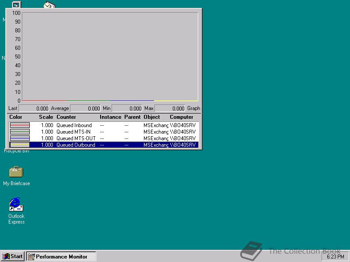Click the Object column header
This screenshot has width=350, height=262.
pos(152,117)
